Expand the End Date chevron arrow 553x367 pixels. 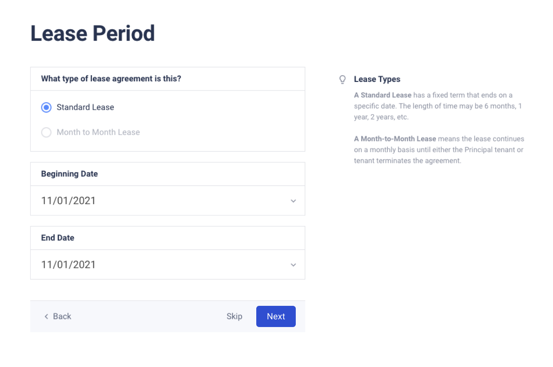point(293,265)
